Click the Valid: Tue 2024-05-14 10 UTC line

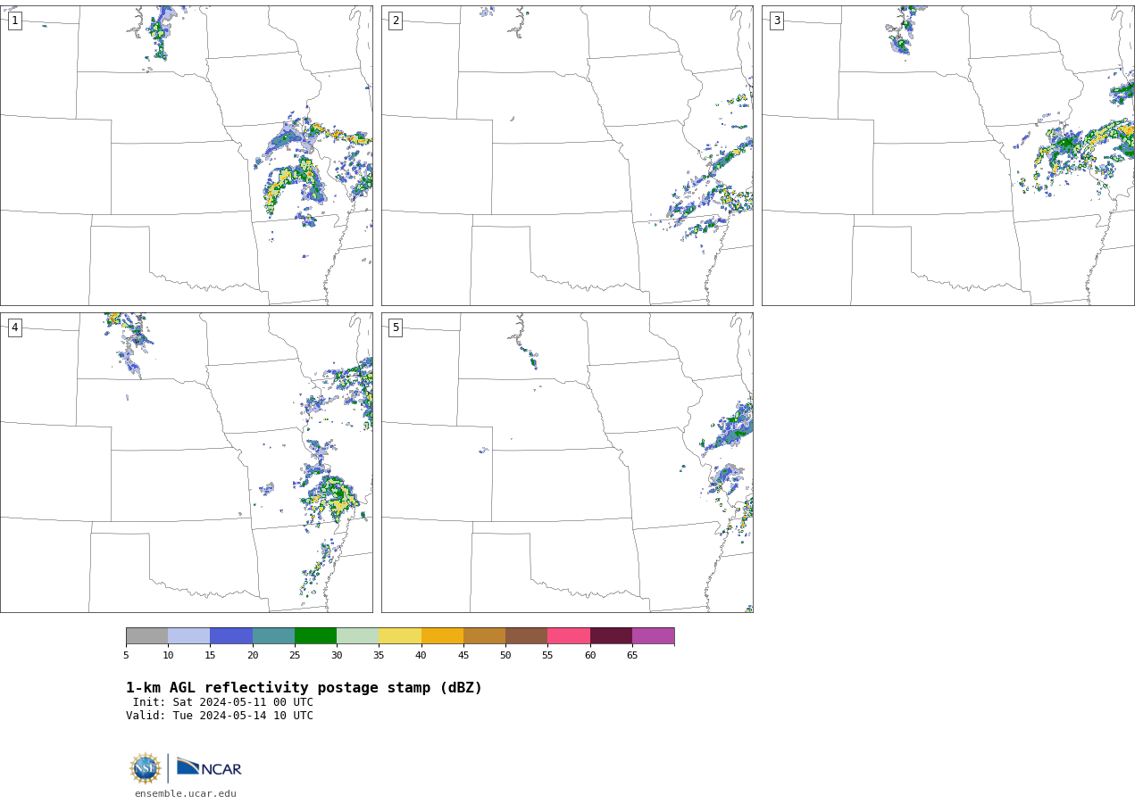coord(220,716)
